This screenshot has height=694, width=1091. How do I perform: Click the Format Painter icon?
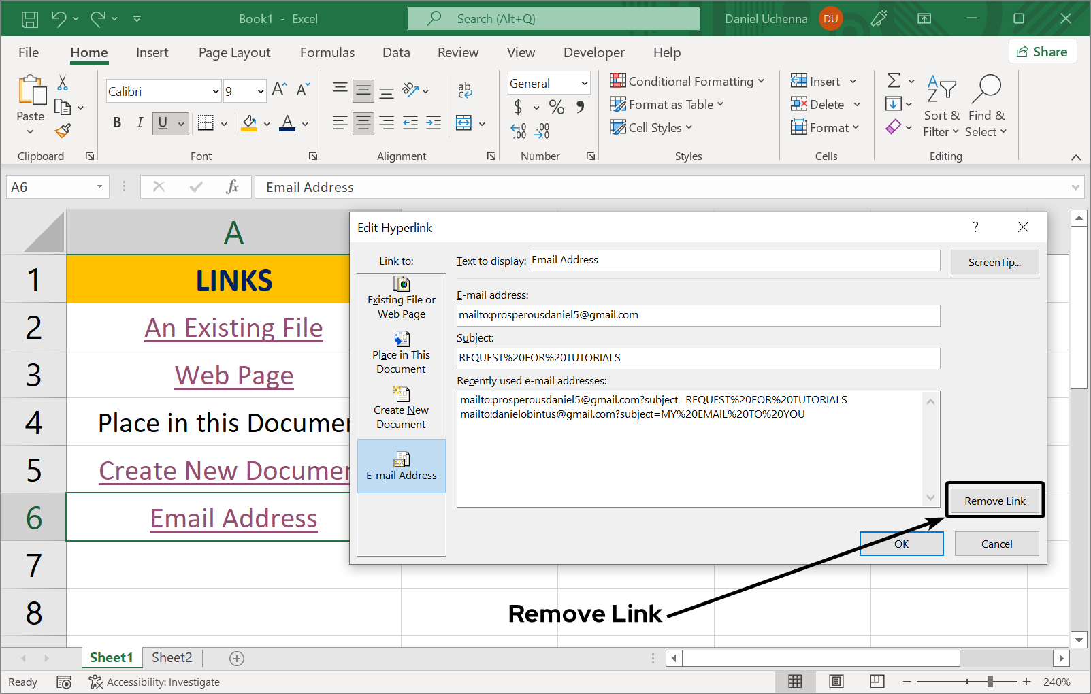click(63, 130)
